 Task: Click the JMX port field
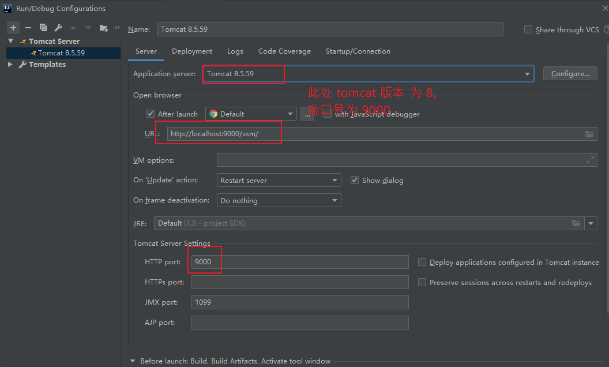tap(300, 302)
